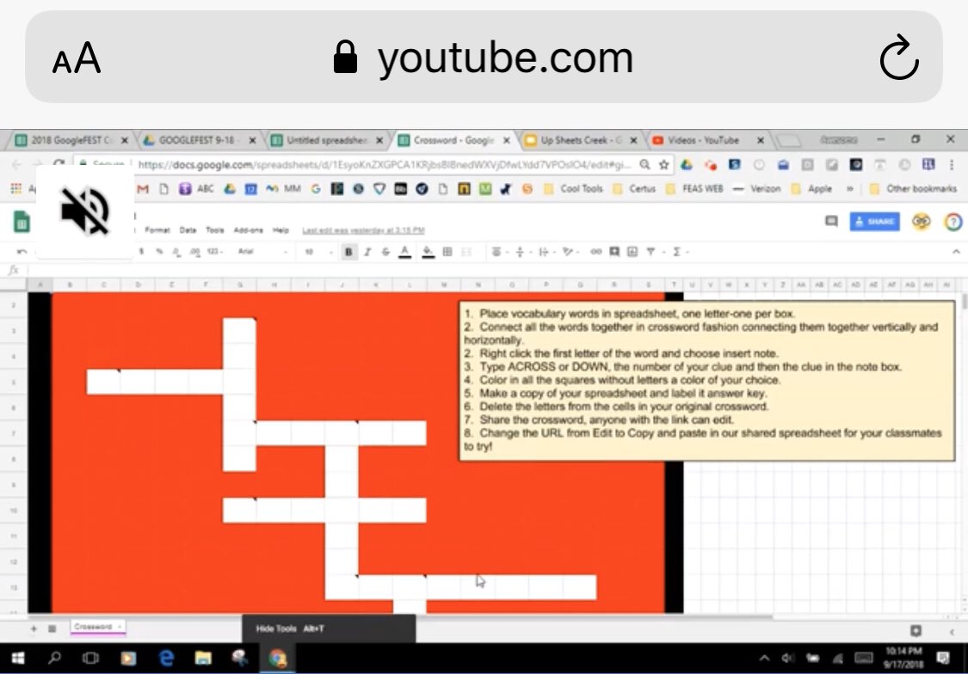
Task: Bookmark page with the star icon
Action: [x=663, y=165]
